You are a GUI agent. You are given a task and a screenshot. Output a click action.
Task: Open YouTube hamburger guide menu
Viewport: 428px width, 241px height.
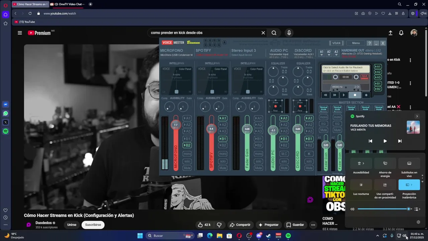(20, 33)
